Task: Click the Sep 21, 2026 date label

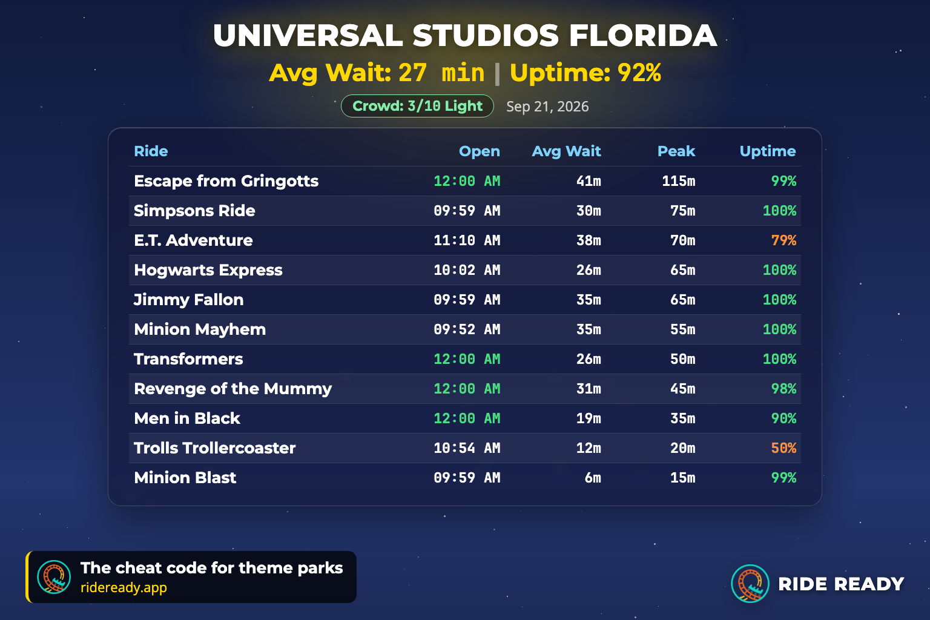Action: coord(547,107)
